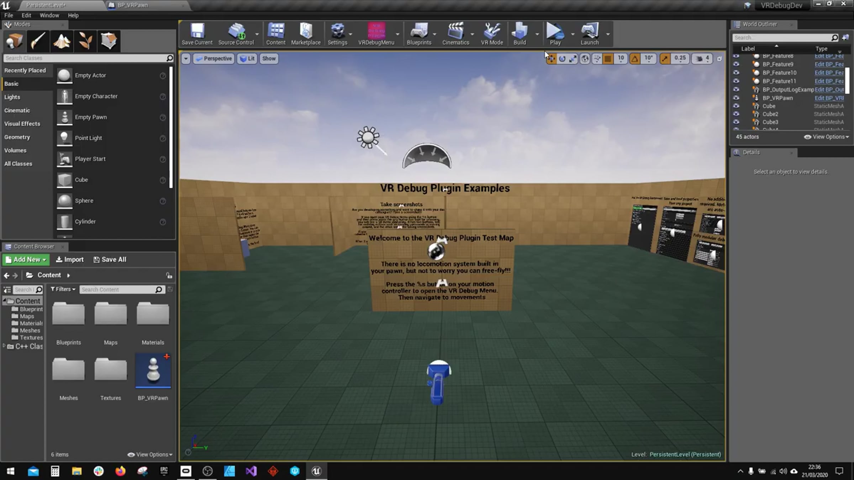Image resolution: width=854 pixels, height=480 pixels.
Task: Select Landscape mode in the Modes panel
Action: pyautogui.click(x=62, y=41)
